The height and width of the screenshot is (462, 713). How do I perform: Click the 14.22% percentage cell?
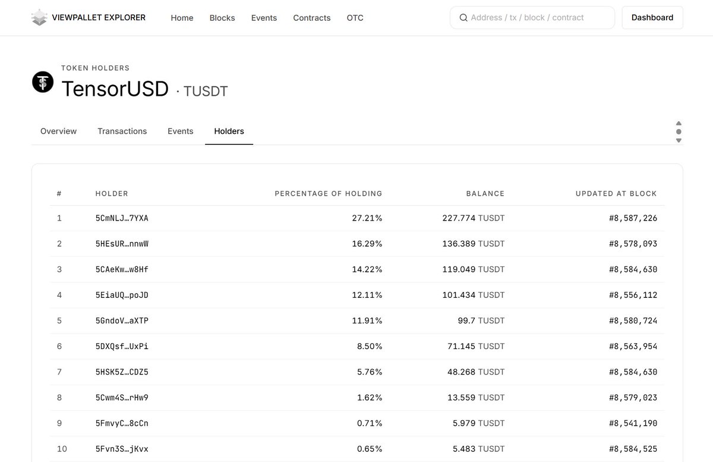[x=367, y=269]
